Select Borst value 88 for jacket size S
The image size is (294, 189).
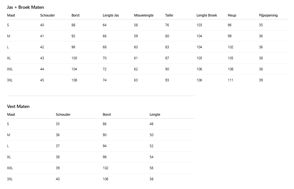coord(73,25)
